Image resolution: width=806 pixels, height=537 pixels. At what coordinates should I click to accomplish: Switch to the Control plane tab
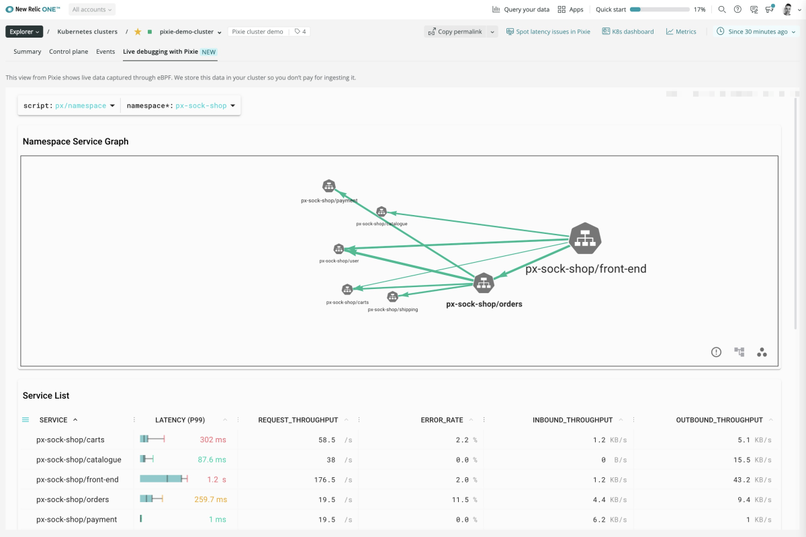69,52
